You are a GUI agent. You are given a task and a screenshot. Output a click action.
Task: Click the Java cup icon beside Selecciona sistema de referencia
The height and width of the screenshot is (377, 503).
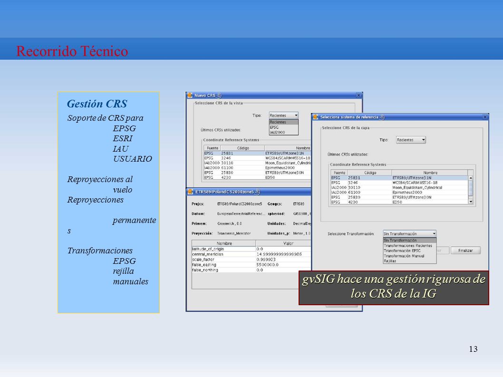(x=382, y=117)
